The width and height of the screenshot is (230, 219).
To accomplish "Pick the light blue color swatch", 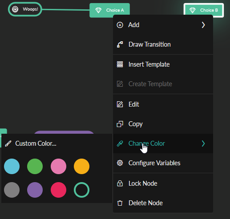I will (x=12, y=166).
